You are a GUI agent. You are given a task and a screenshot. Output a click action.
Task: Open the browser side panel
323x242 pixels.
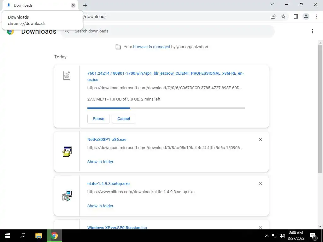click(296, 16)
